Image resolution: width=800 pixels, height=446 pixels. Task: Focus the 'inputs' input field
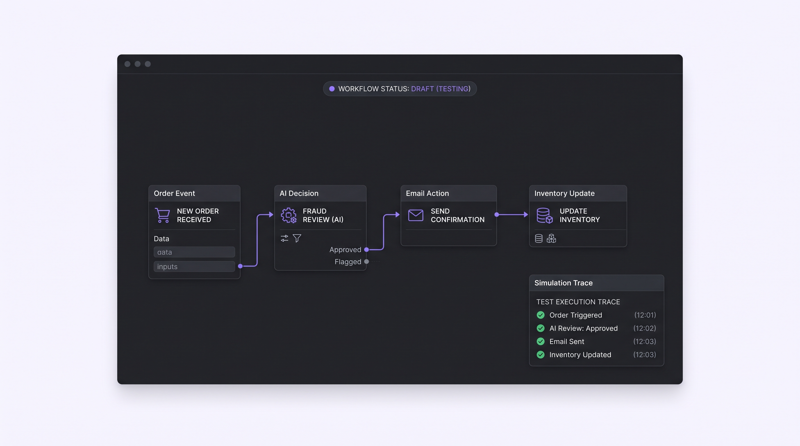194,267
